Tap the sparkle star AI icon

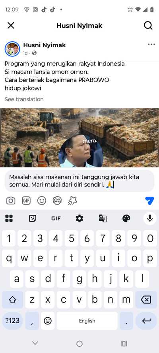tap(72, 201)
